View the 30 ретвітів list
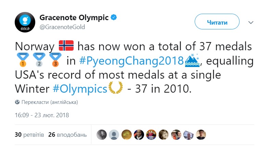The image size is (270, 147). click(29, 135)
